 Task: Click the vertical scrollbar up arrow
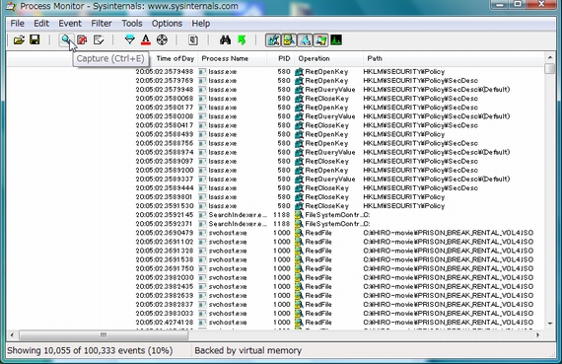coord(550,57)
